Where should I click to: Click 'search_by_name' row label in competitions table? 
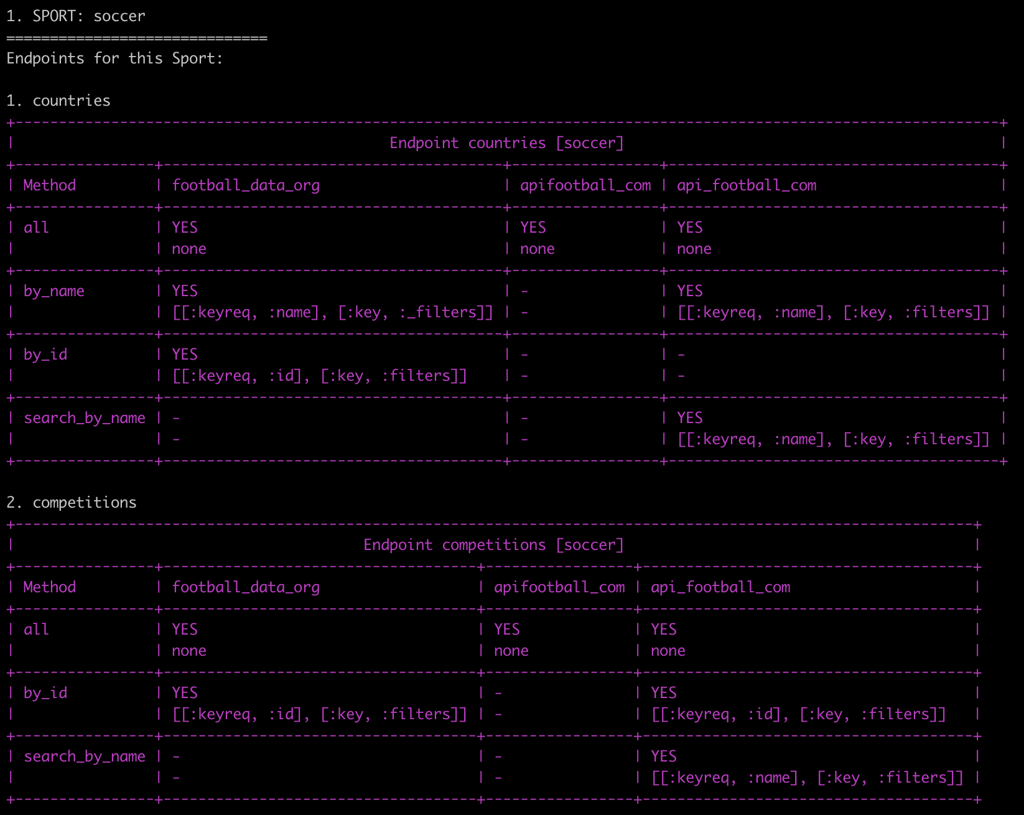[85, 757]
